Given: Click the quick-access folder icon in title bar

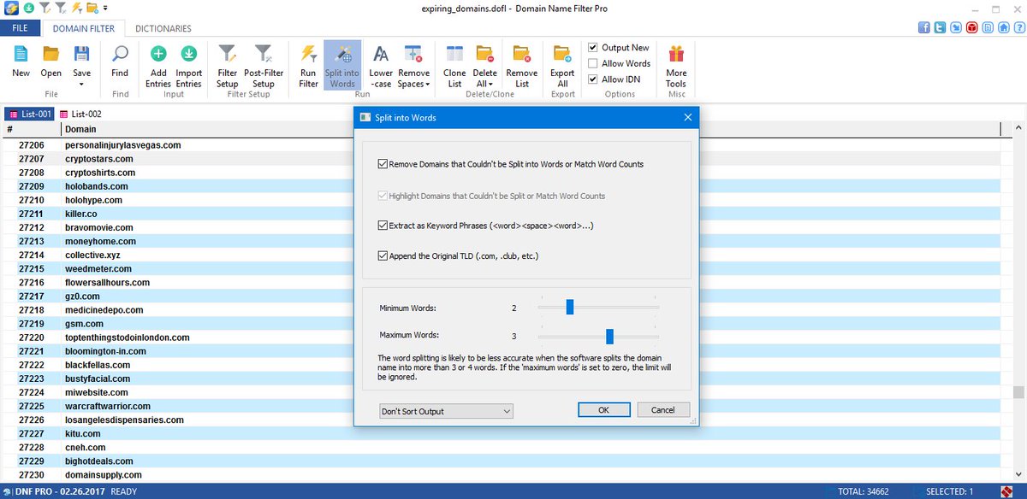Looking at the screenshot, I should point(92,8).
